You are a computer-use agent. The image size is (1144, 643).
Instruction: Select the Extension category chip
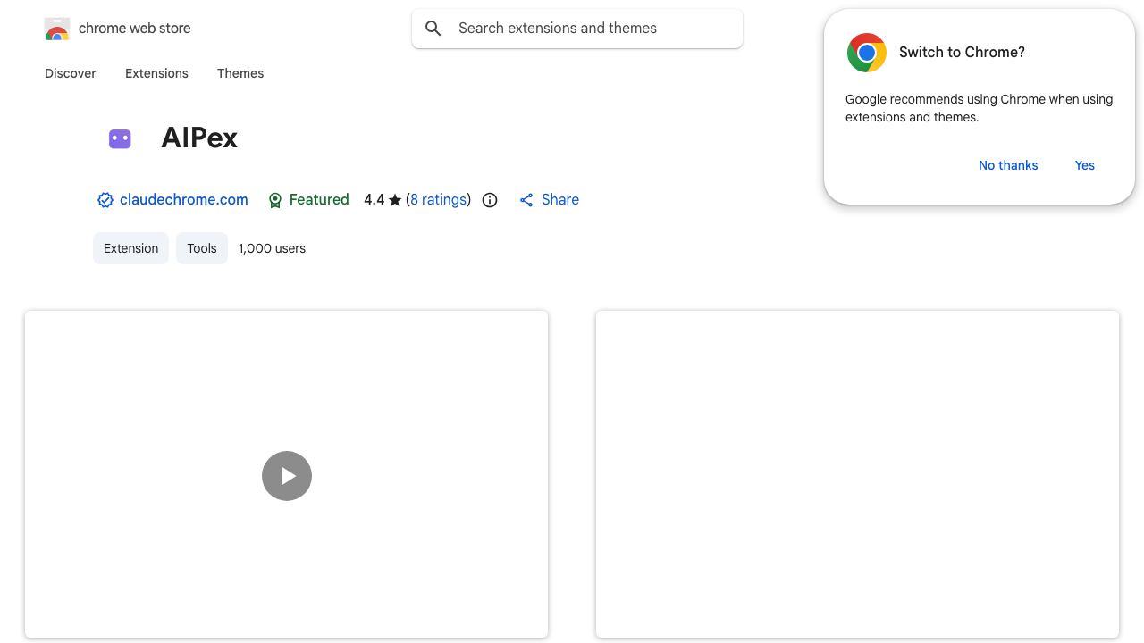tap(130, 248)
